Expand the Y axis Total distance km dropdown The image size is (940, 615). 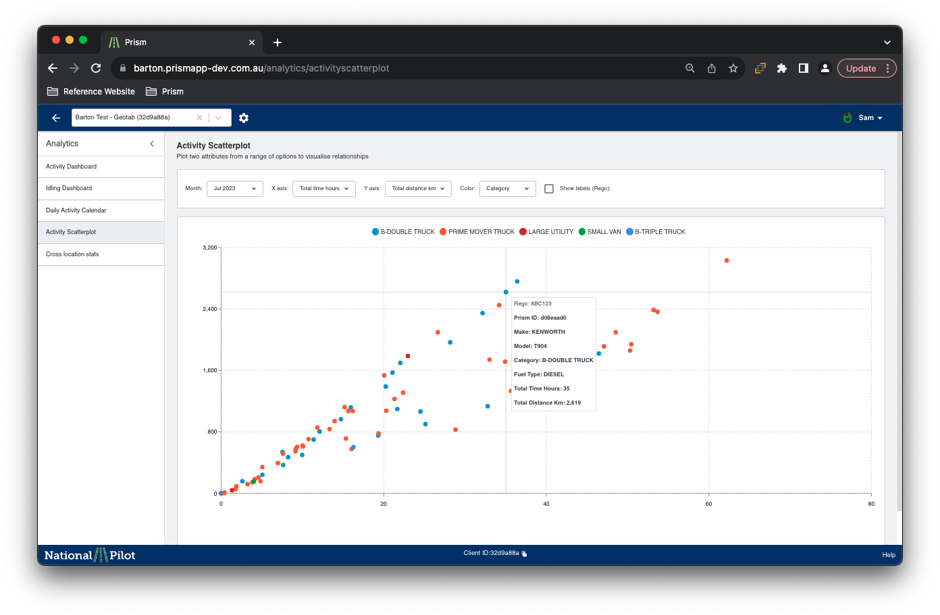[418, 189]
